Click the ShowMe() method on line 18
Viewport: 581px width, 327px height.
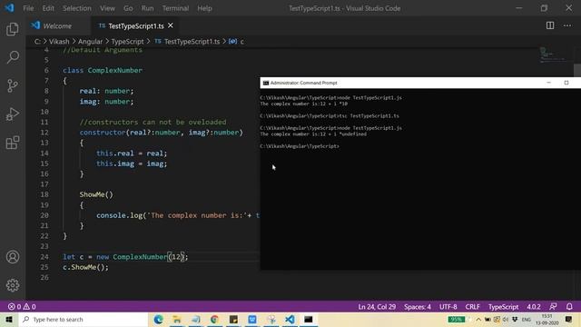coord(96,194)
